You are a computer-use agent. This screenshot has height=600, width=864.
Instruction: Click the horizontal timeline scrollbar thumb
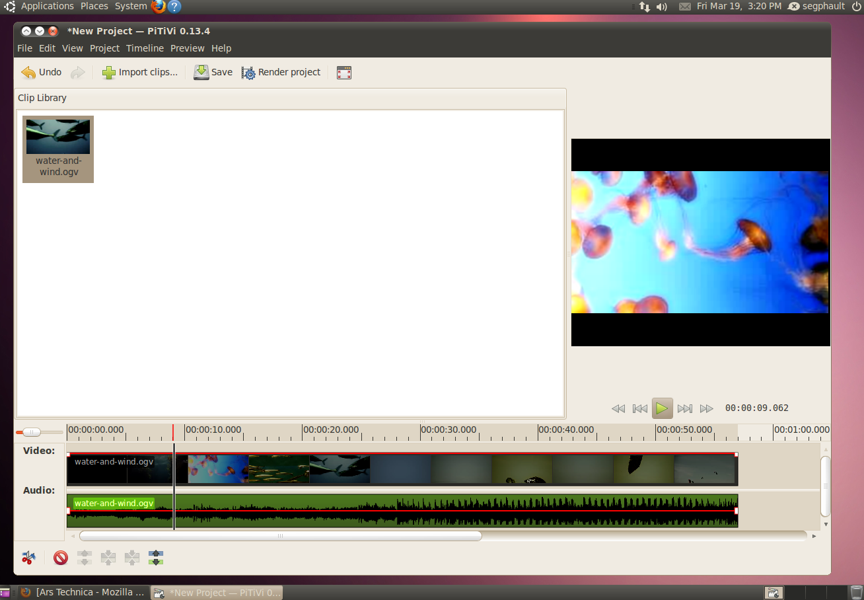(280, 536)
